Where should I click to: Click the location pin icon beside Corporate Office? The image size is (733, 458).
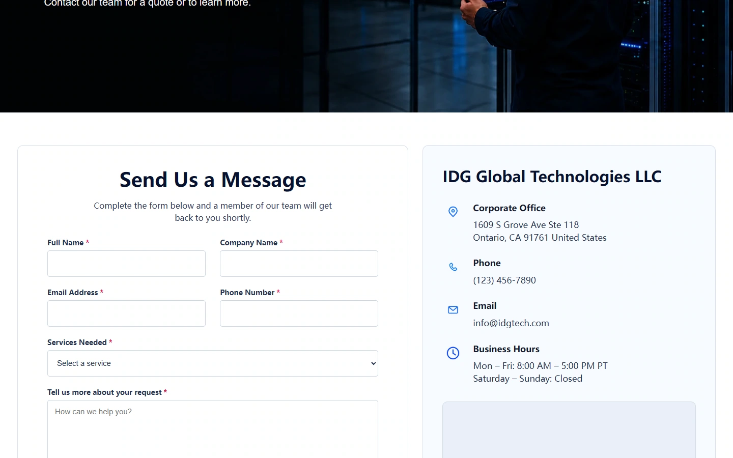[453, 212]
